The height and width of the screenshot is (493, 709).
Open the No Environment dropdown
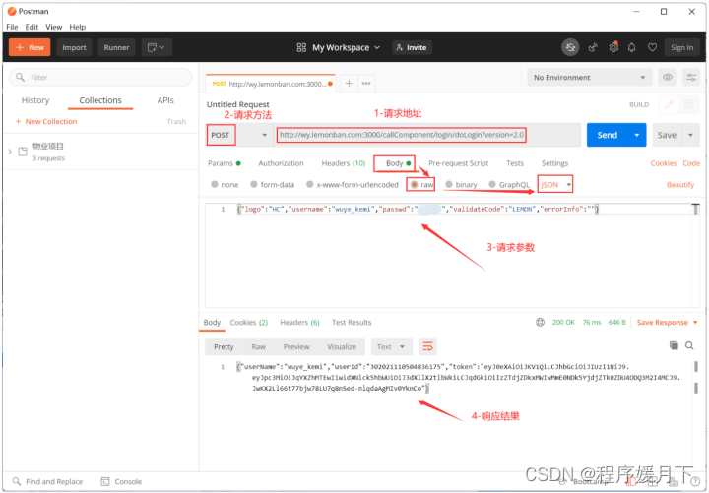click(589, 78)
